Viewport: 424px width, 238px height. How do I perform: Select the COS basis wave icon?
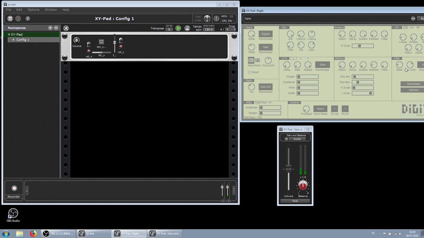click(x=251, y=60)
